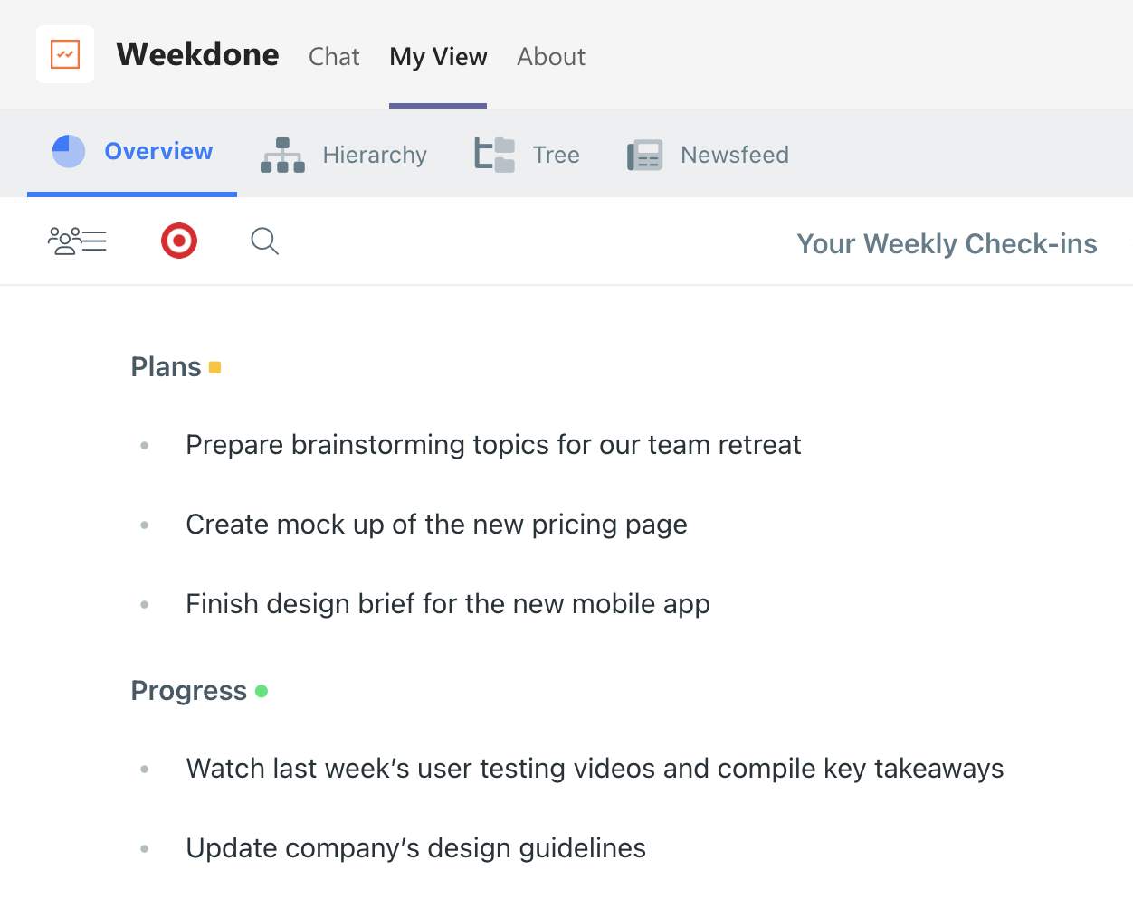The width and height of the screenshot is (1133, 917).
Task: Click the Weekdone app logo icon
Action: tap(65, 54)
